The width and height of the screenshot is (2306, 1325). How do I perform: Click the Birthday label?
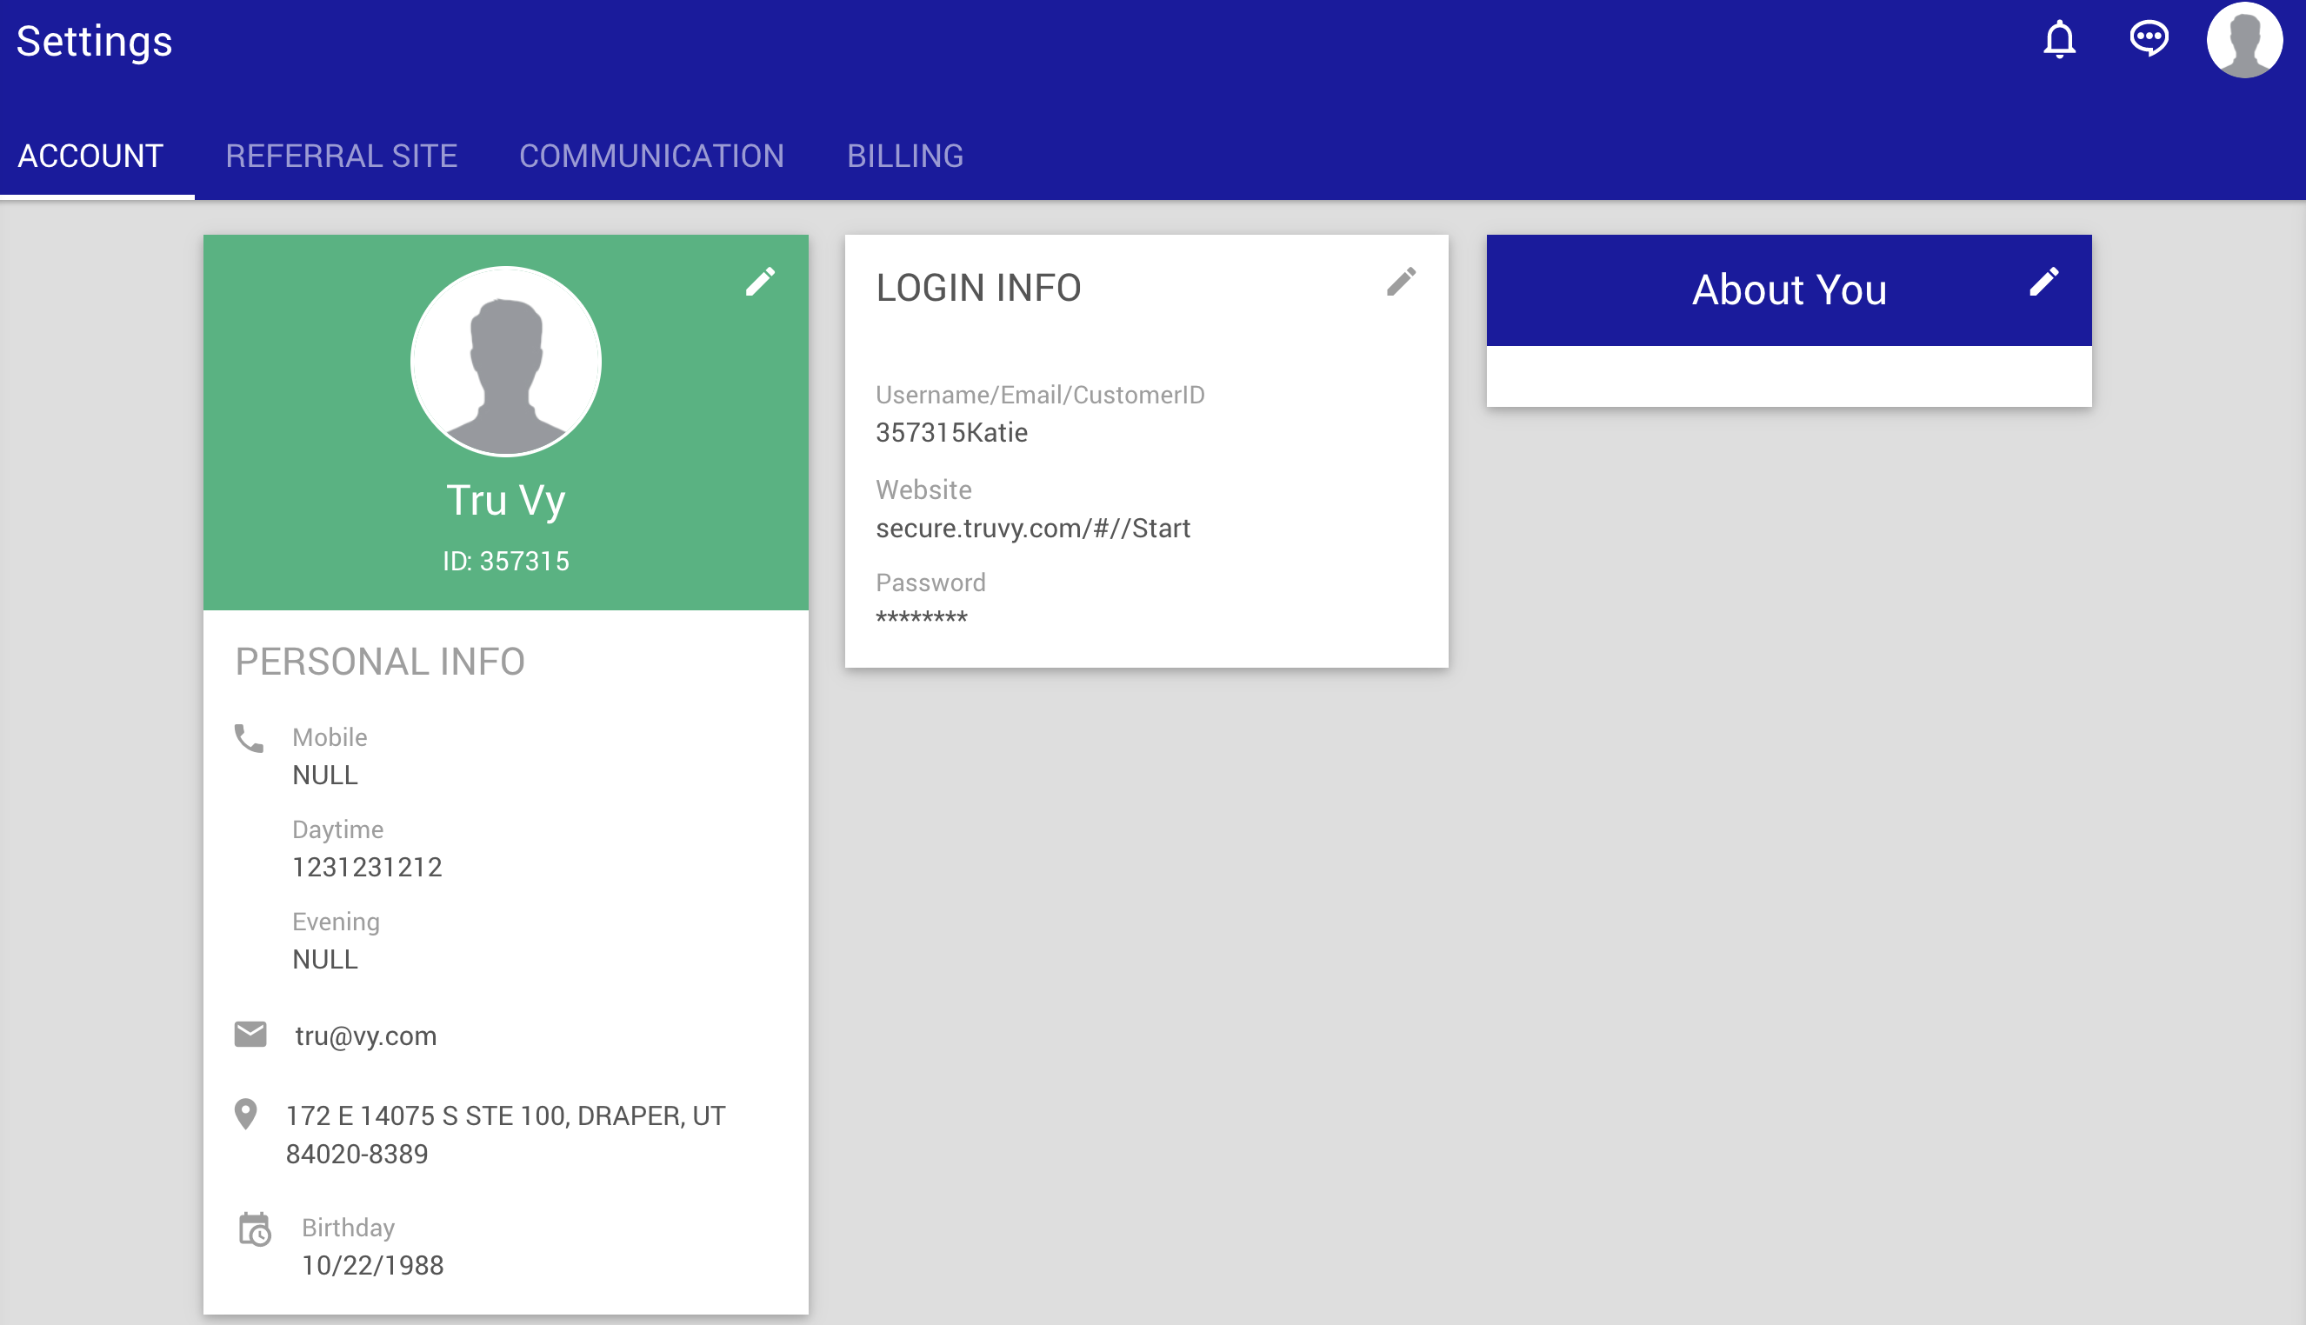348,1228
